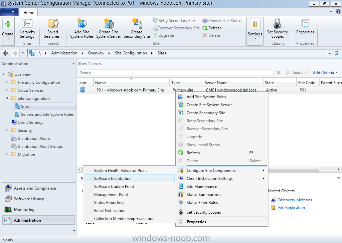
Task: Select Servers and Site System Roles node
Action: tap(44, 114)
